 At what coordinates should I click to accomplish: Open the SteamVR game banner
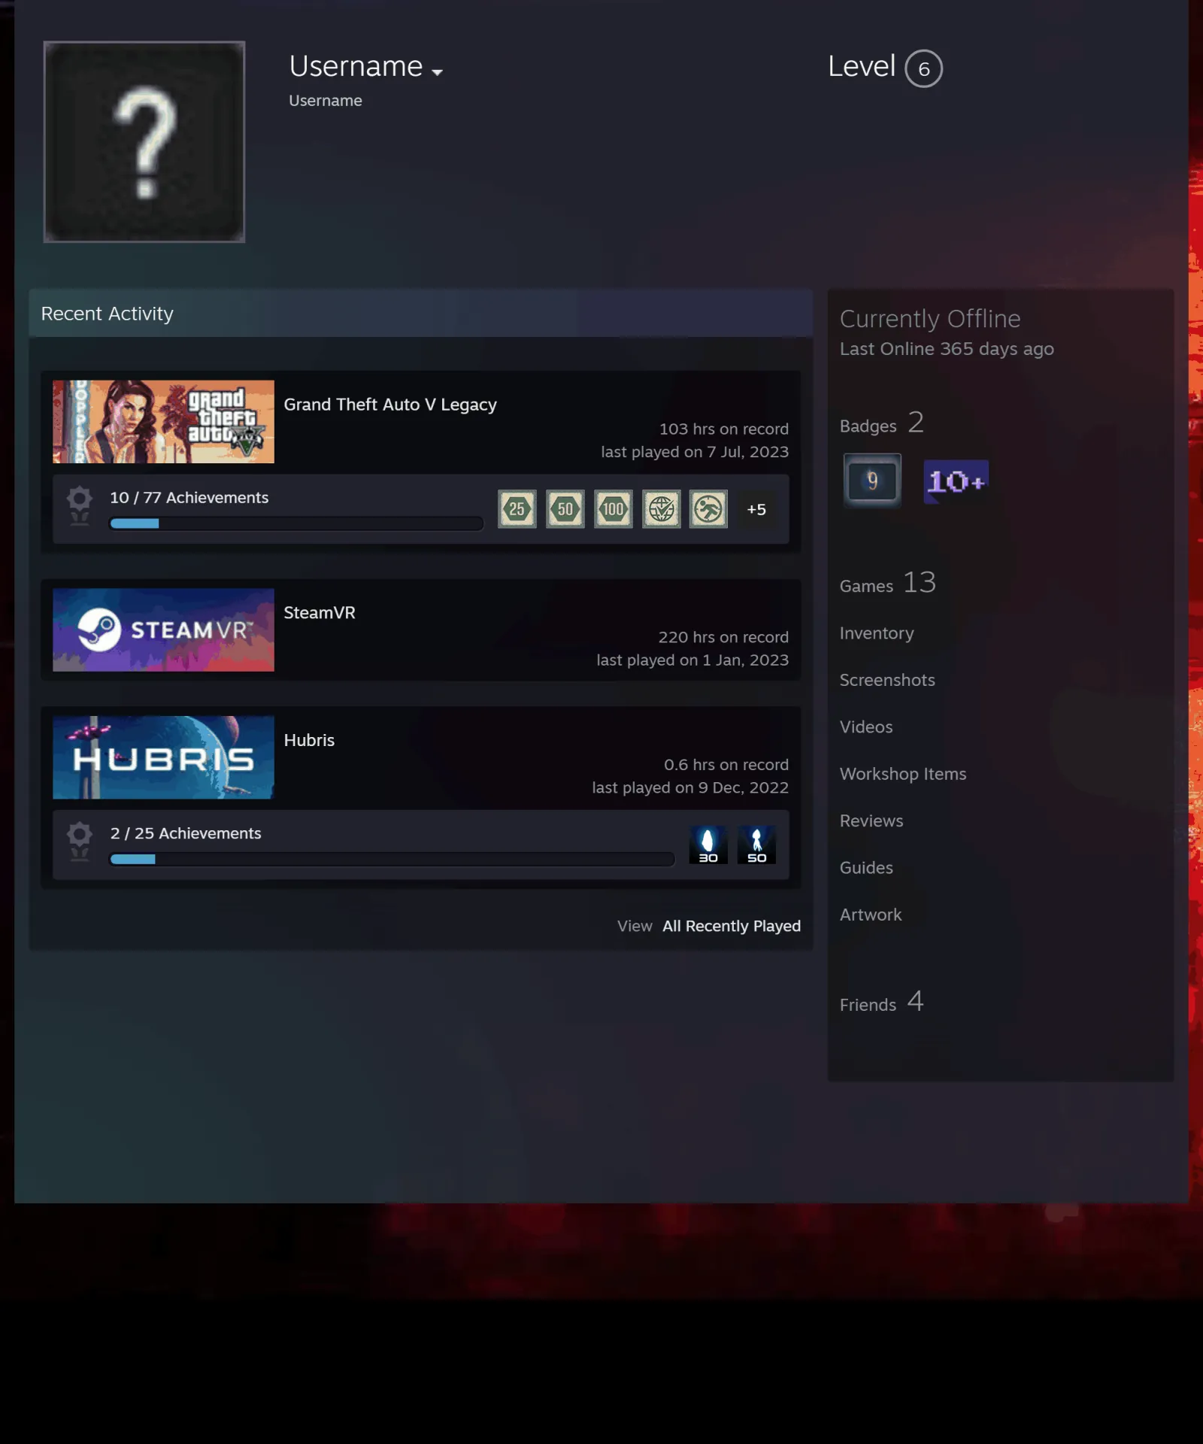[163, 629]
